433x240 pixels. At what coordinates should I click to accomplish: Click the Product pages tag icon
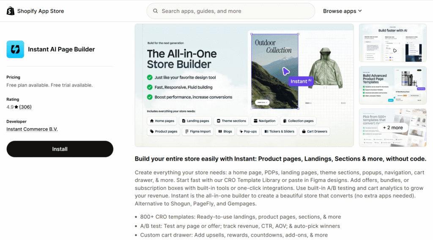152,132
